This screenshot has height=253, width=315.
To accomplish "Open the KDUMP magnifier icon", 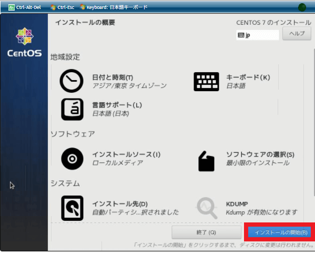I will click(207, 208).
